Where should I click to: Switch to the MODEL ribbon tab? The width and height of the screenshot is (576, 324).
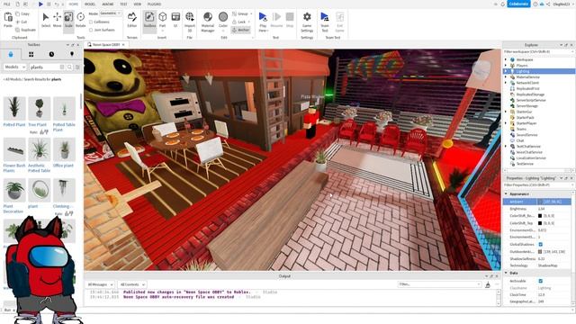[x=90, y=4]
